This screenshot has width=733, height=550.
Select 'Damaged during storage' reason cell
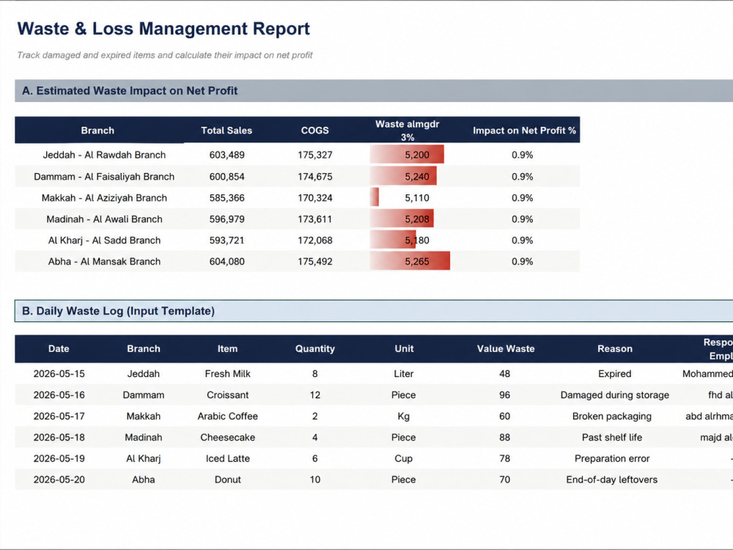pos(615,395)
